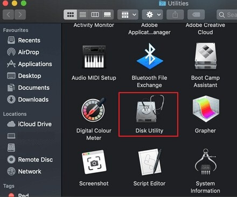Click the Digital Colour Meter label
Image resolution: width=237 pixels, height=197 pixels.
click(x=94, y=135)
